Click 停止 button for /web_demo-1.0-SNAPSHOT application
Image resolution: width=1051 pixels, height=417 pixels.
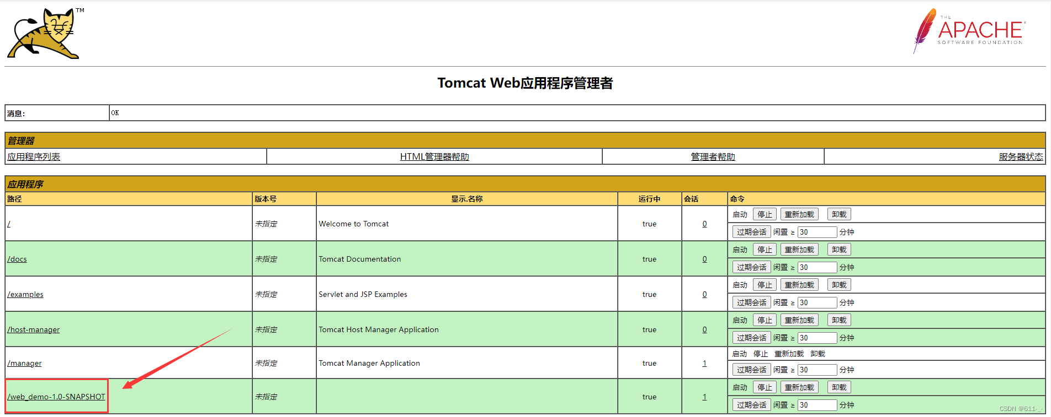[765, 387]
